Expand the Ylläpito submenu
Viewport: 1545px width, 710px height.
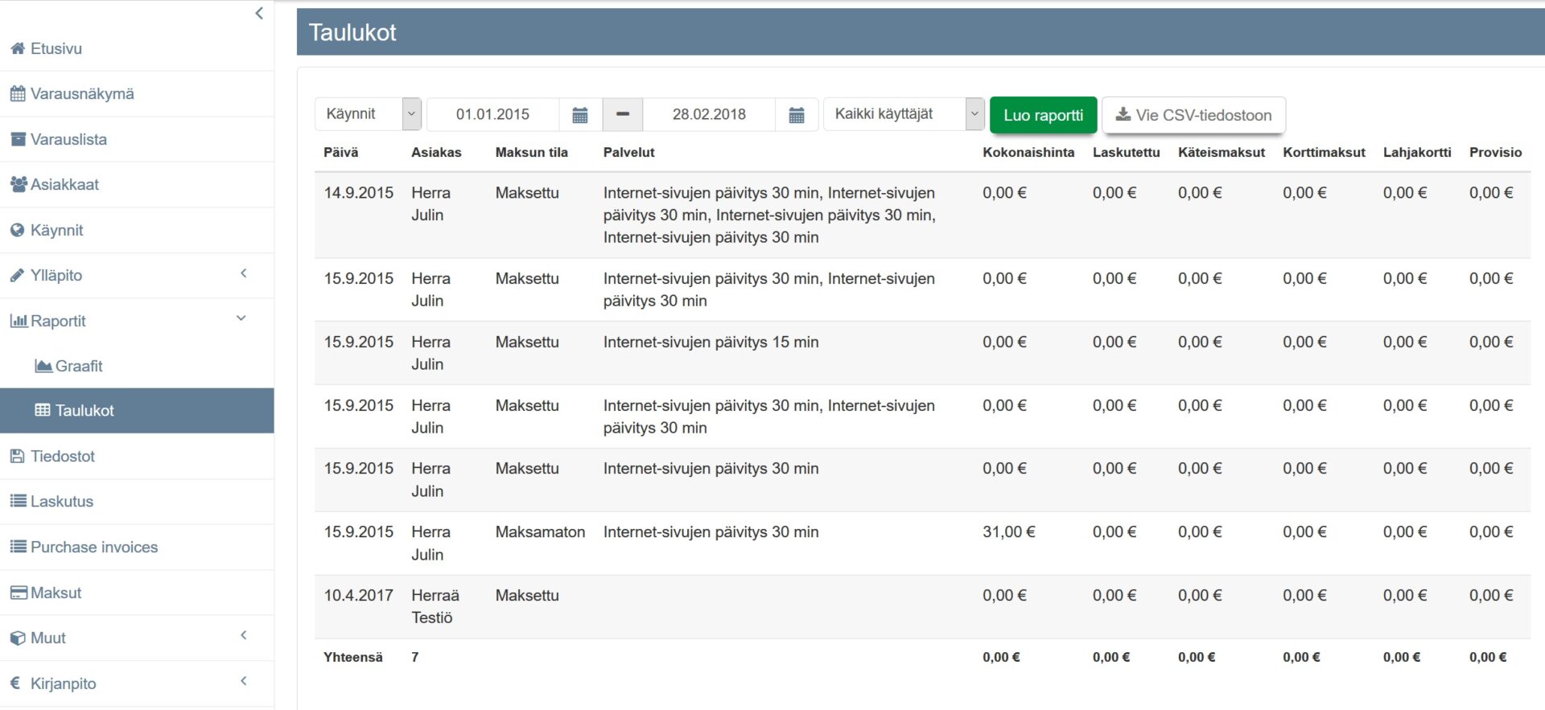243,274
